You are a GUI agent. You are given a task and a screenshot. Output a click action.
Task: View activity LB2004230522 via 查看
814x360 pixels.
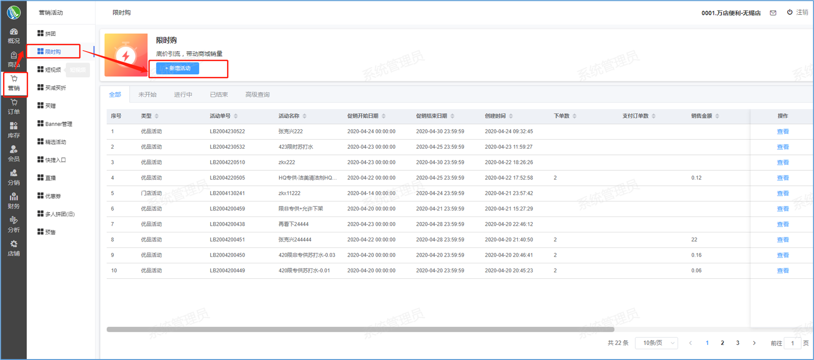(783, 131)
